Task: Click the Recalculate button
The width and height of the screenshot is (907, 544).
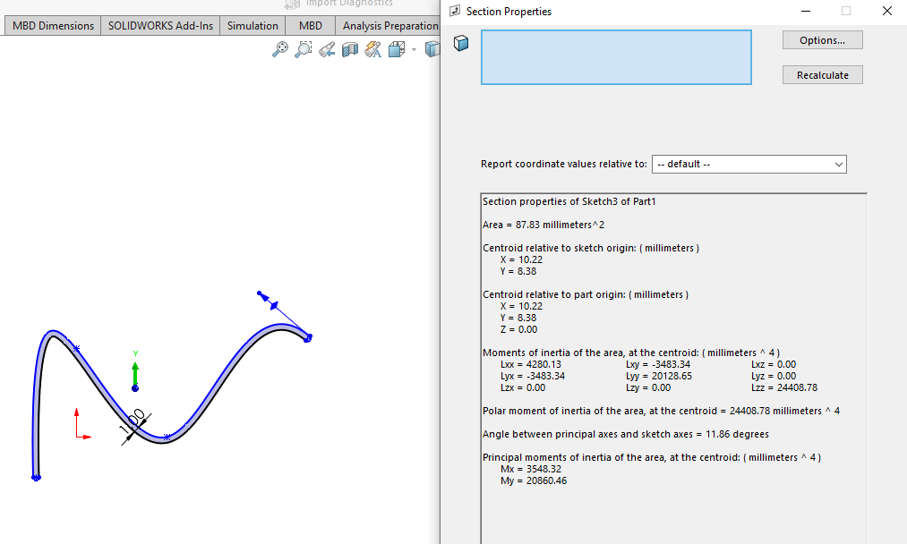Action: (822, 75)
